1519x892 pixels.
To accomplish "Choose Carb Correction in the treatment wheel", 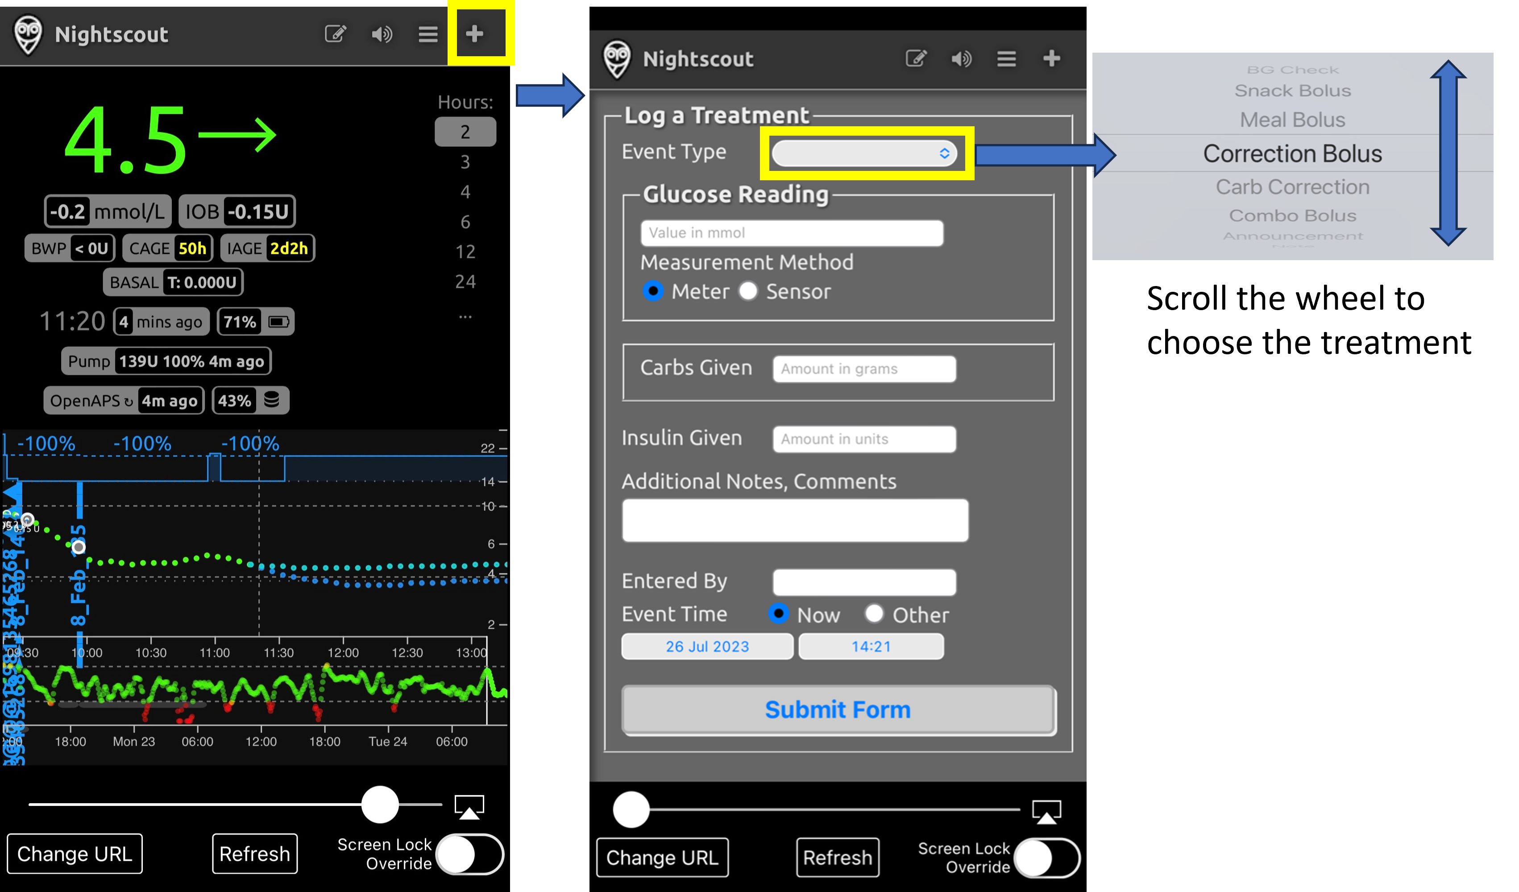I will click(1292, 187).
